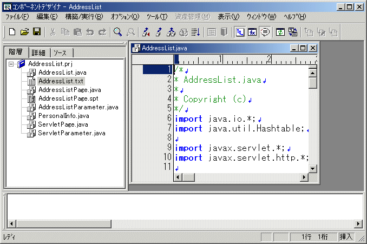Screen dimensions: 367x244
Task: Click the last greyed asset-management icon
Action: [x=333, y=32]
